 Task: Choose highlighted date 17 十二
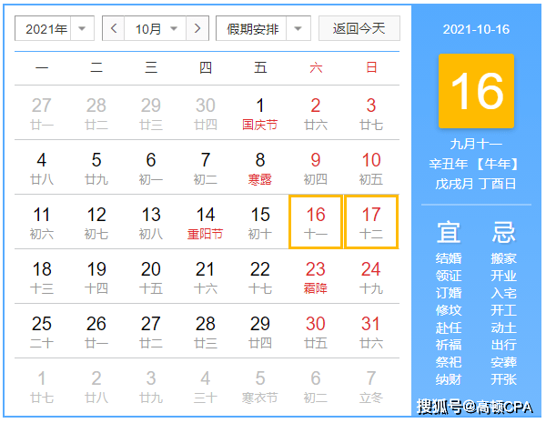coord(371,222)
